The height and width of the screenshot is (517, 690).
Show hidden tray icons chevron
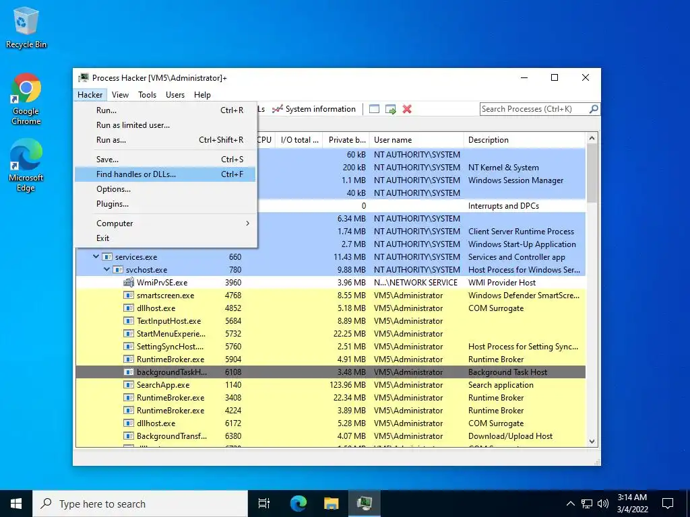pyautogui.click(x=570, y=504)
